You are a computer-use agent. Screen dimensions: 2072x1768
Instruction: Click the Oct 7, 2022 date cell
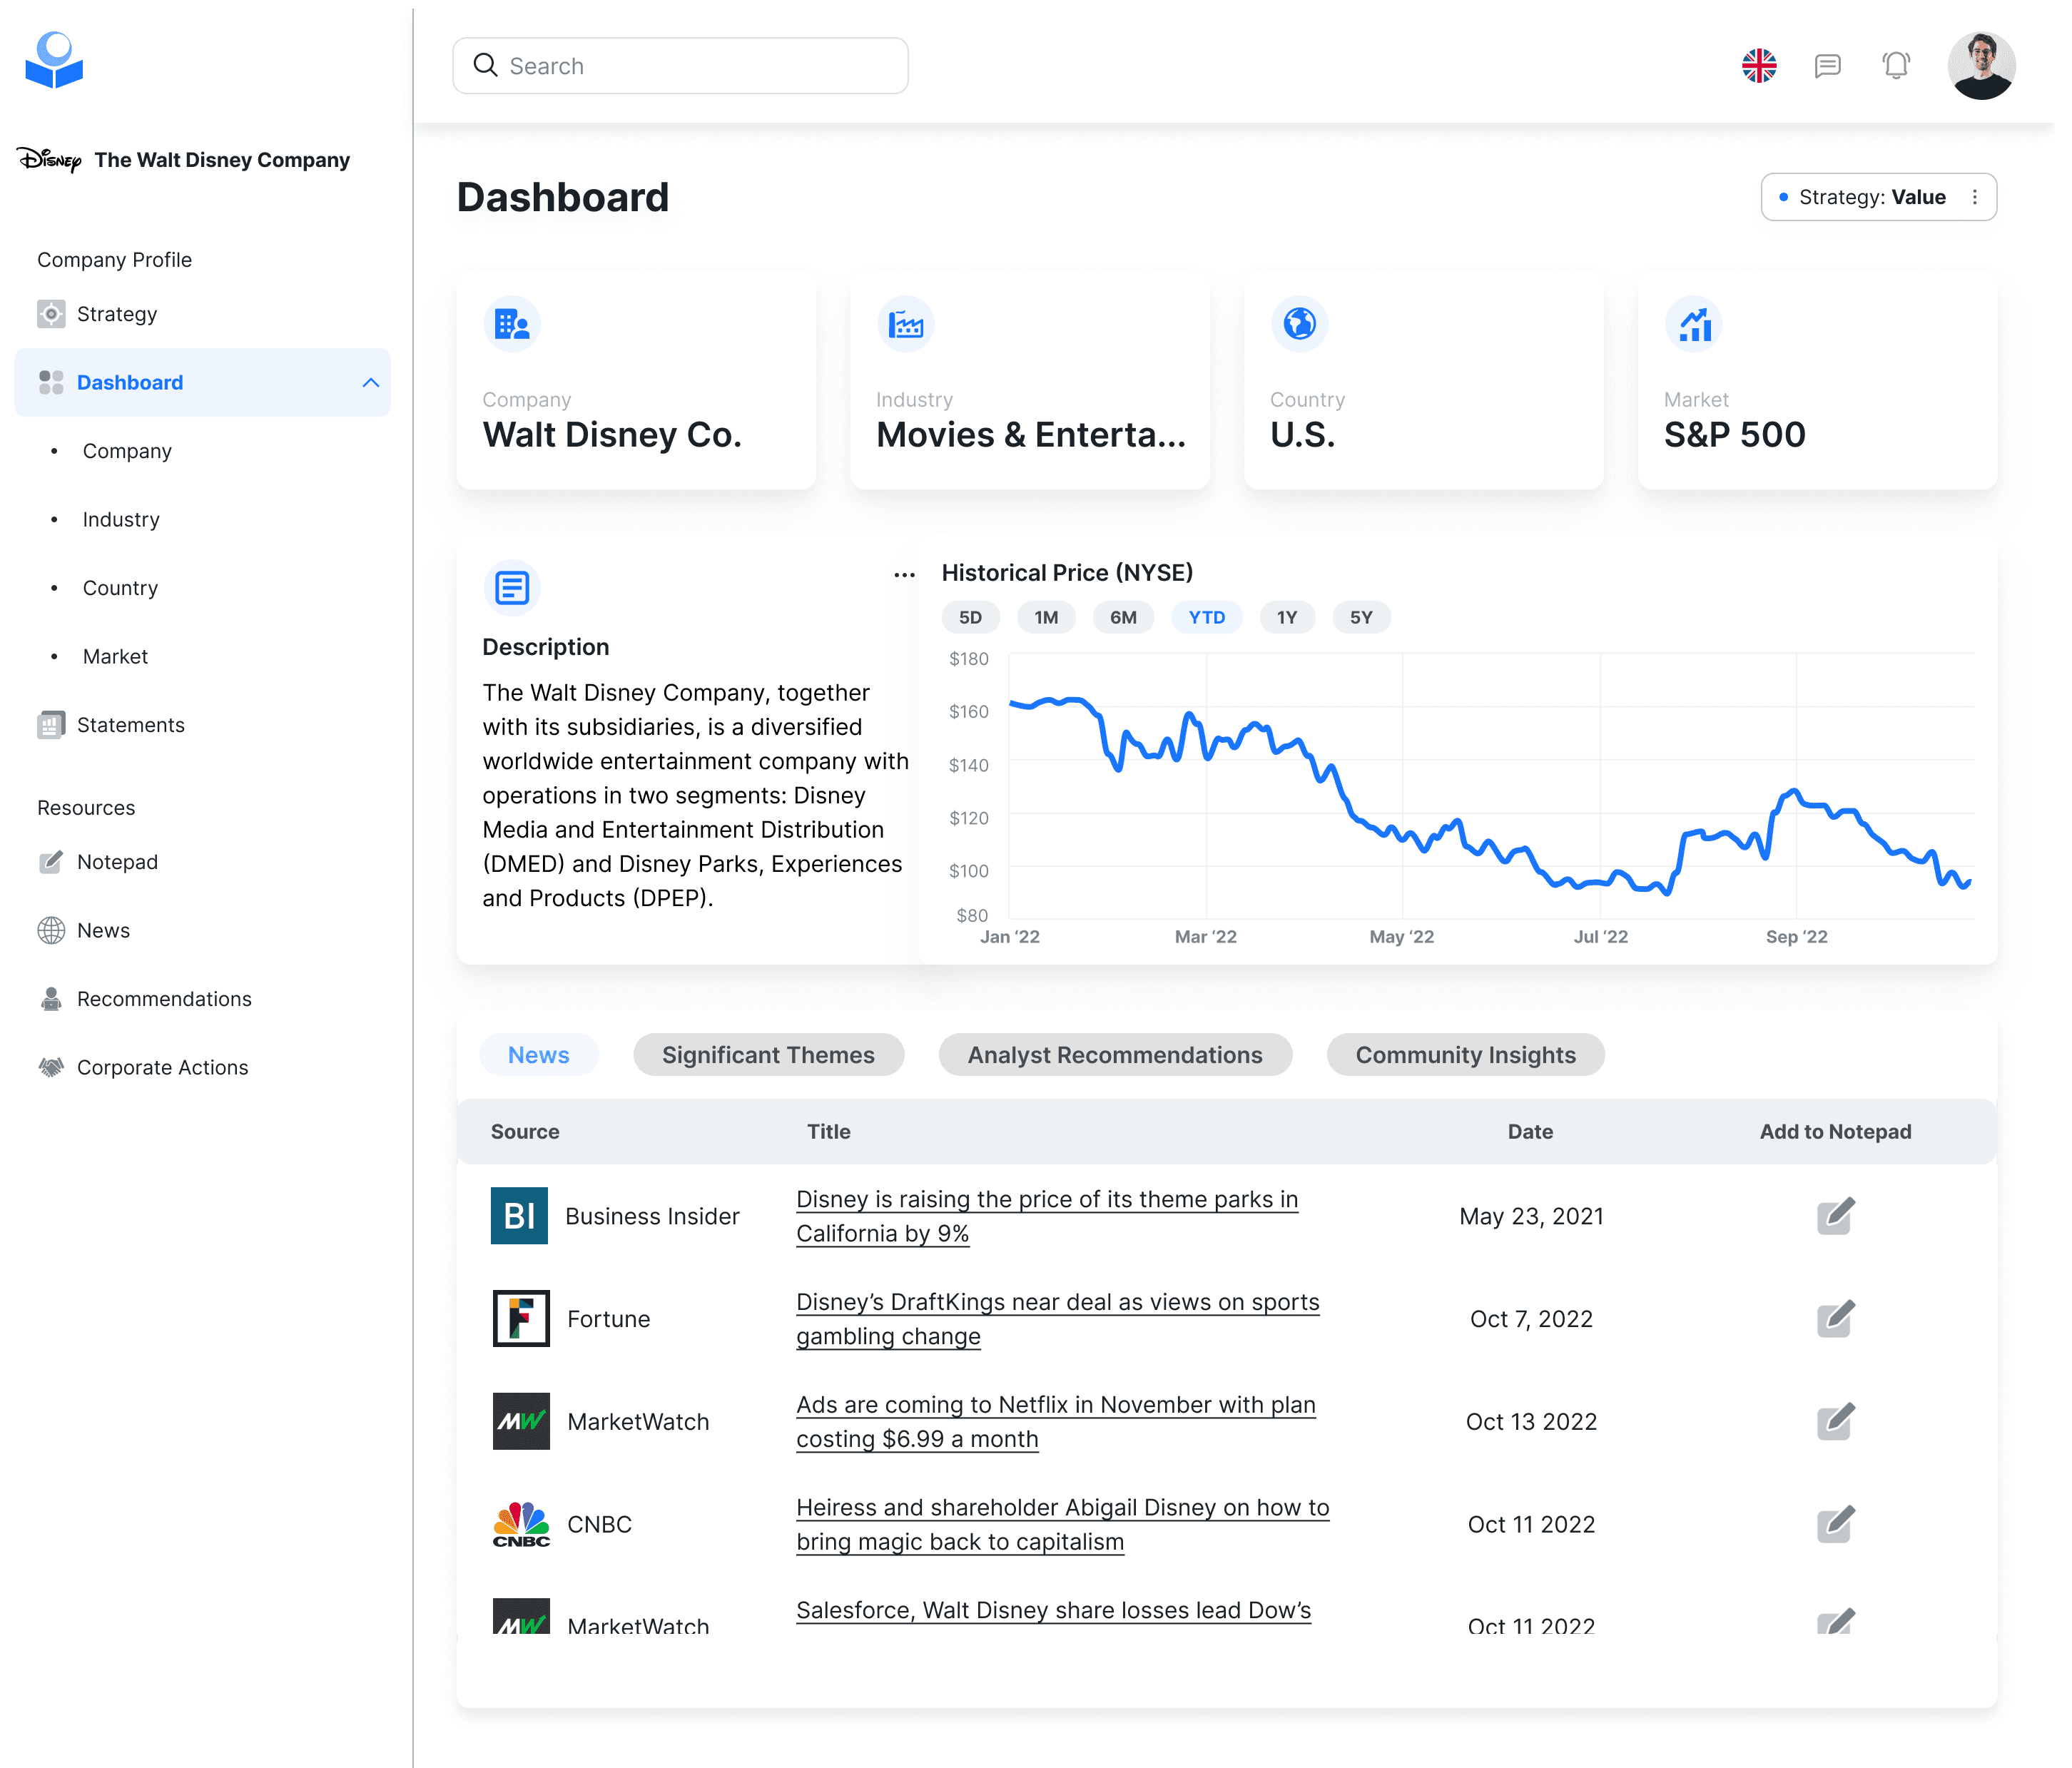pos(1531,1319)
